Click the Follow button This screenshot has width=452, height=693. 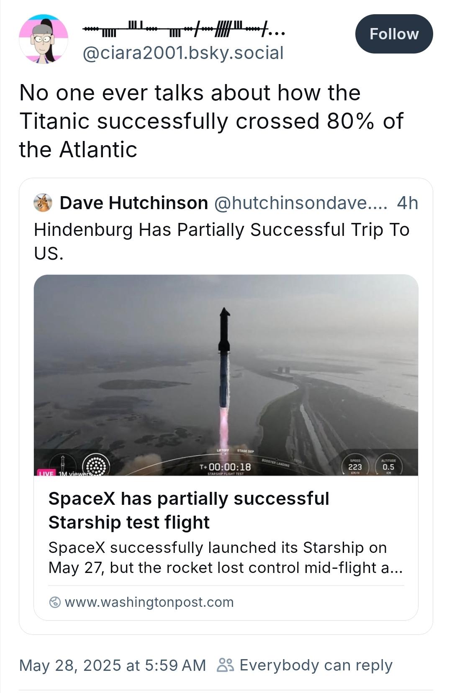tap(394, 34)
